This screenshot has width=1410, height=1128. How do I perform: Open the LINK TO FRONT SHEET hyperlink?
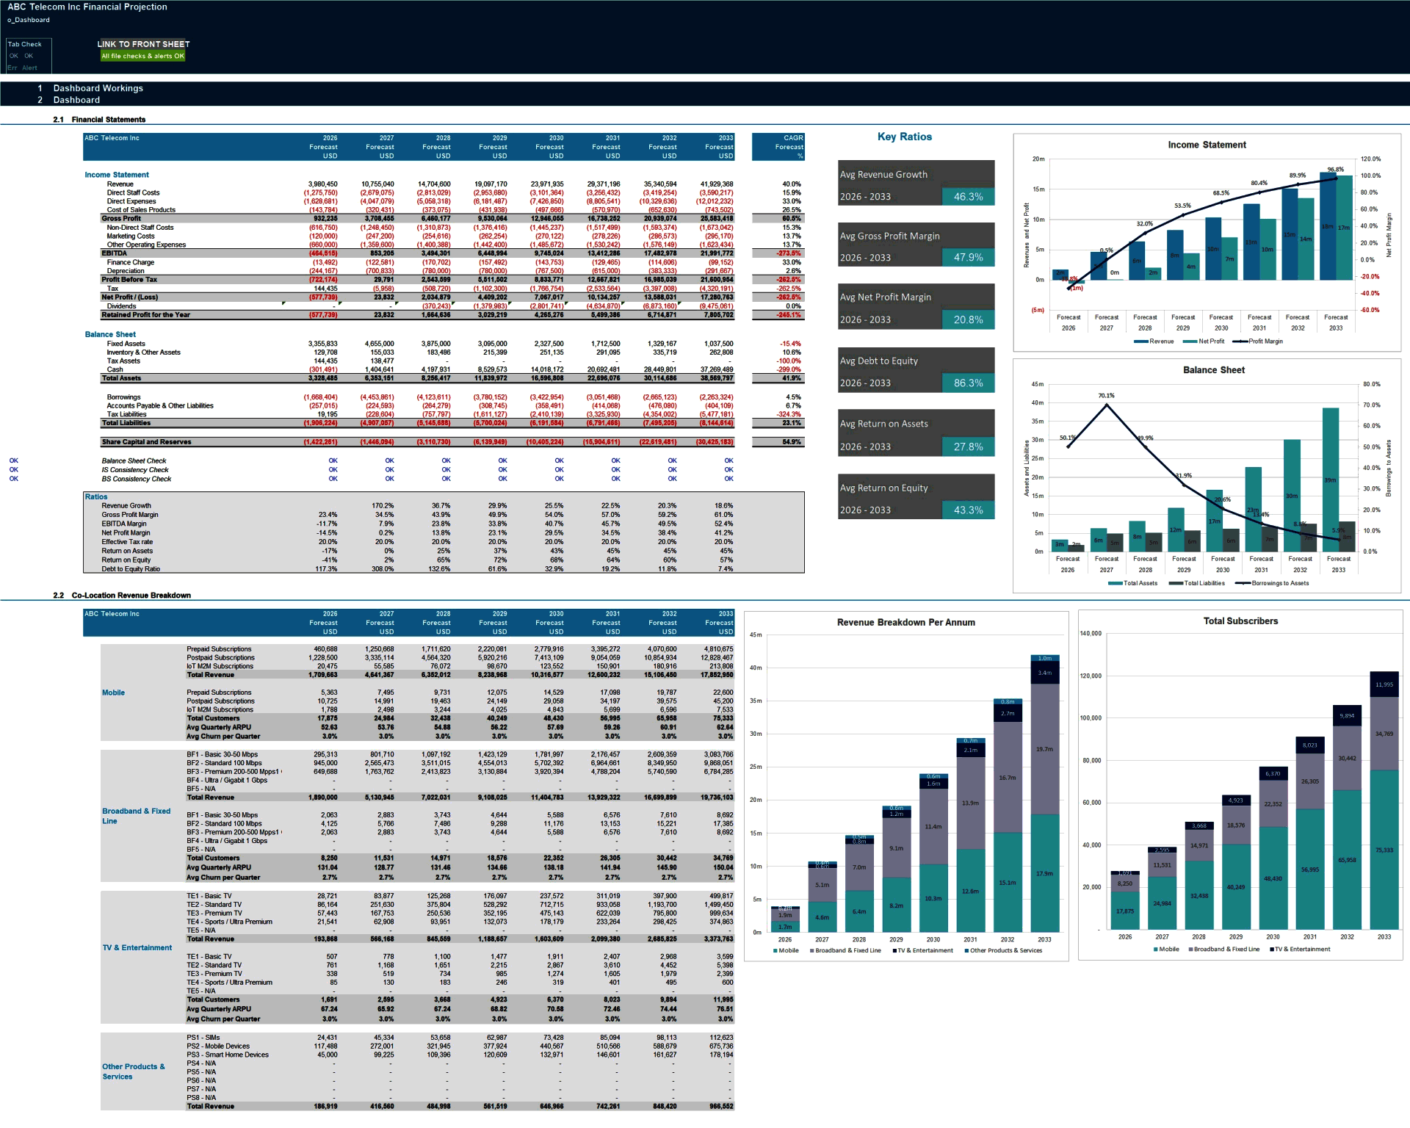(x=144, y=44)
